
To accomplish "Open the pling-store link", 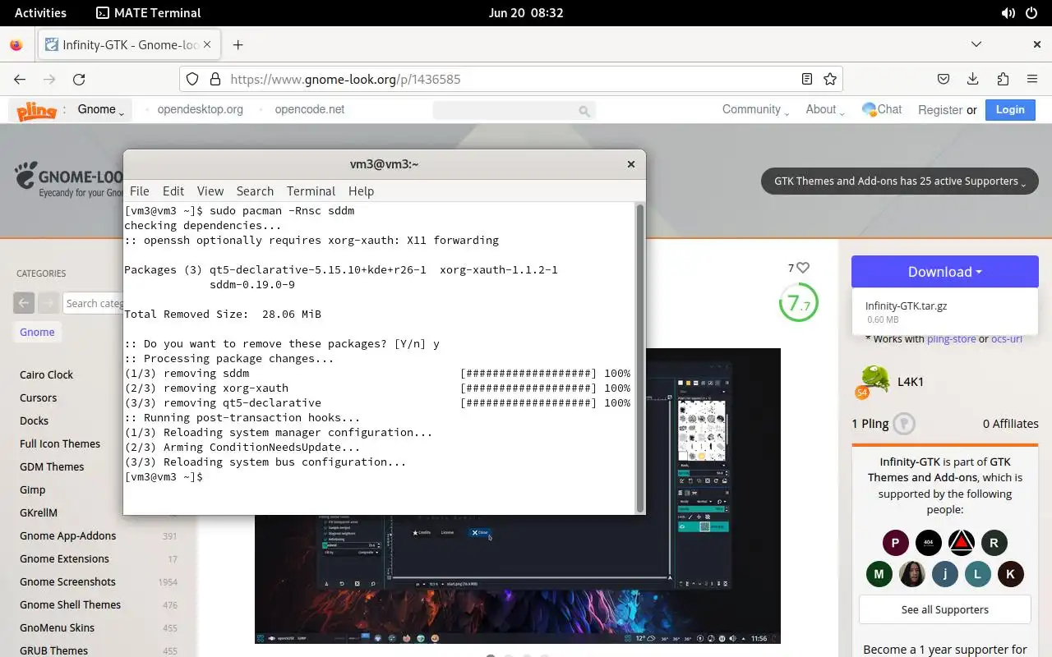I will [x=951, y=338].
